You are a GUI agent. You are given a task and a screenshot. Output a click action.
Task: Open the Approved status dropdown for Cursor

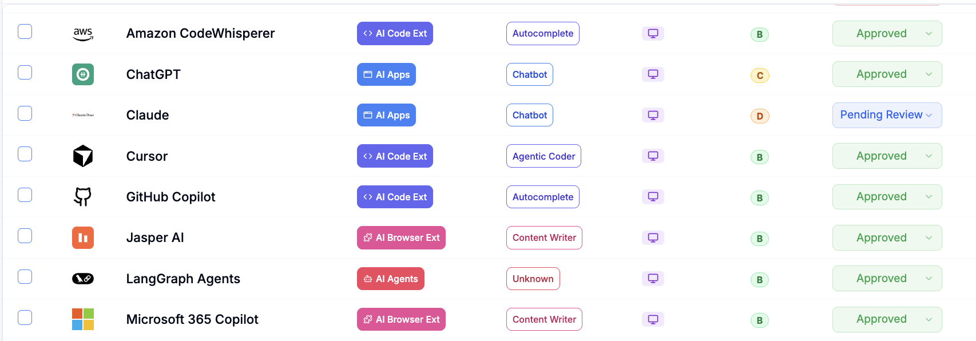887,156
